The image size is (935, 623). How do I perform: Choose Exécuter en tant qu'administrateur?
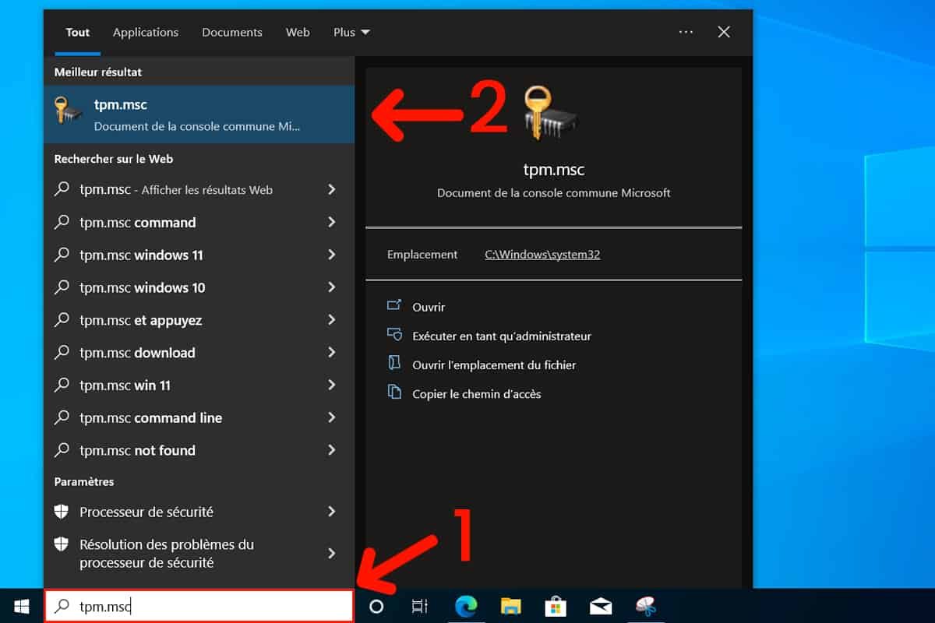pos(502,336)
